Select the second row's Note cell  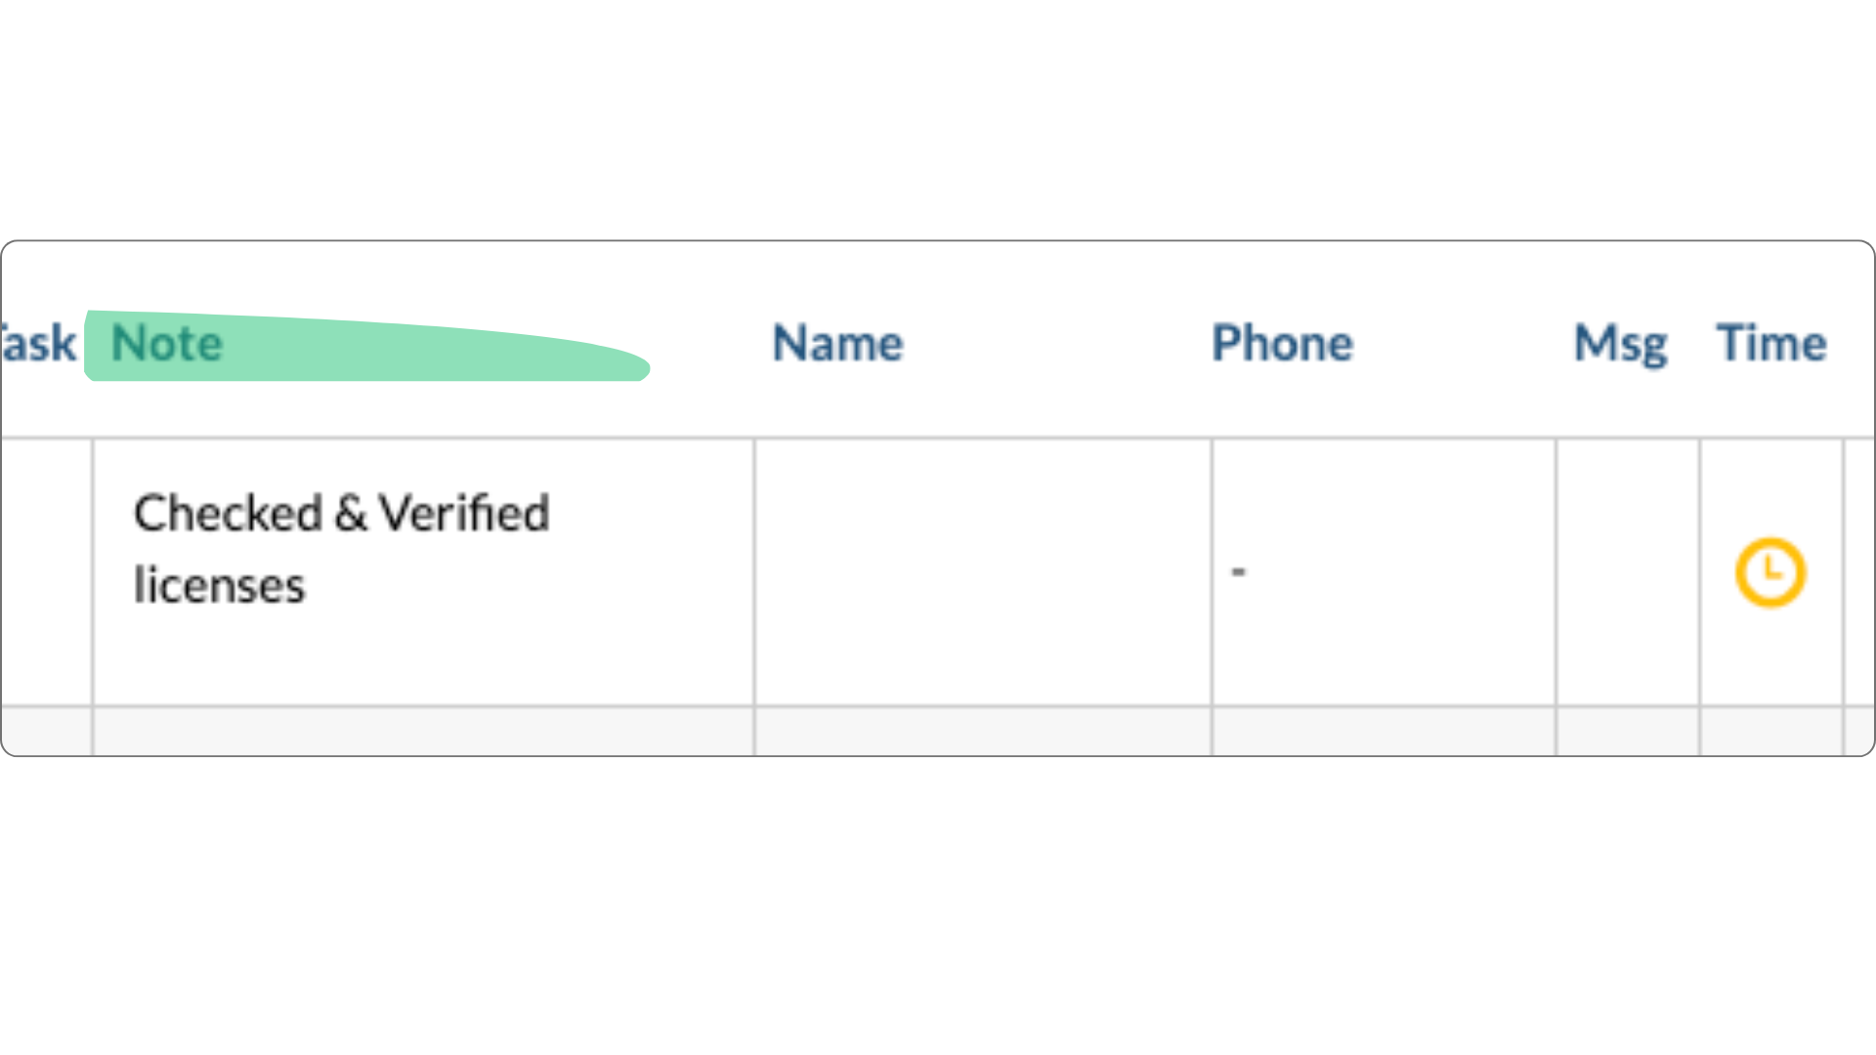[x=423, y=732]
